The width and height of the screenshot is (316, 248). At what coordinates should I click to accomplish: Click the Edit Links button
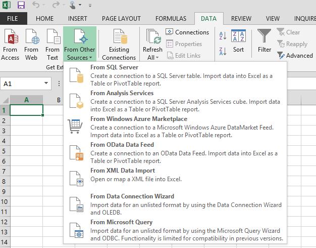pyautogui.click(x=183, y=56)
